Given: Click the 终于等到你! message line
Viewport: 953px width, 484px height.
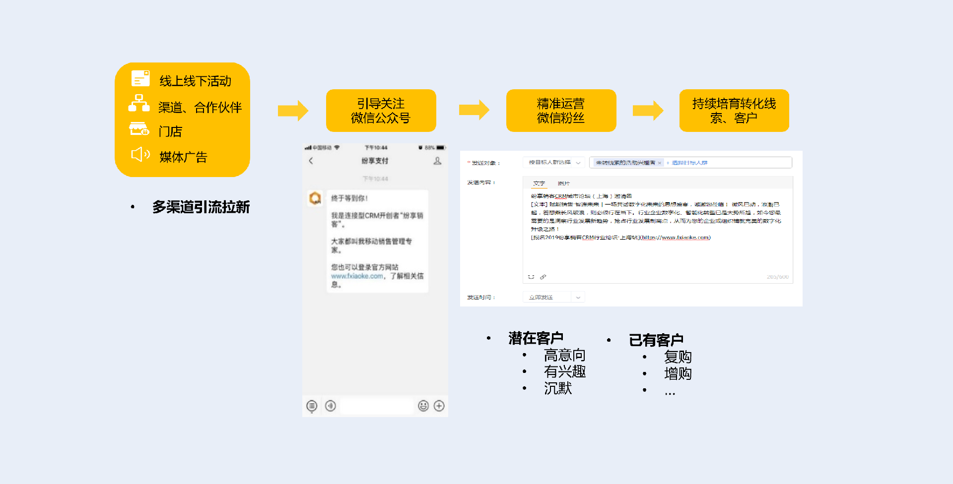Looking at the screenshot, I should pyautogui.click(x=349, y=198).
